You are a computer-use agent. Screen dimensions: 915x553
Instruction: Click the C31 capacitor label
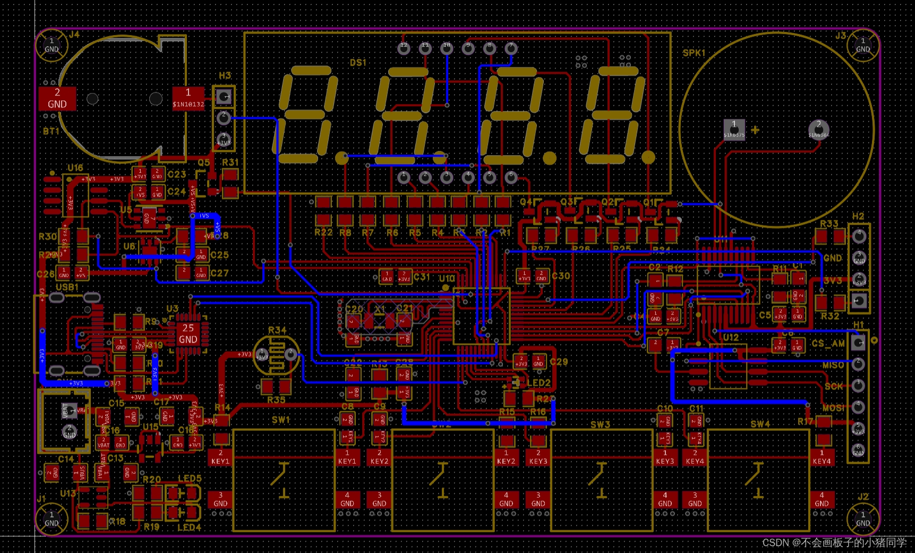[422, 277]
